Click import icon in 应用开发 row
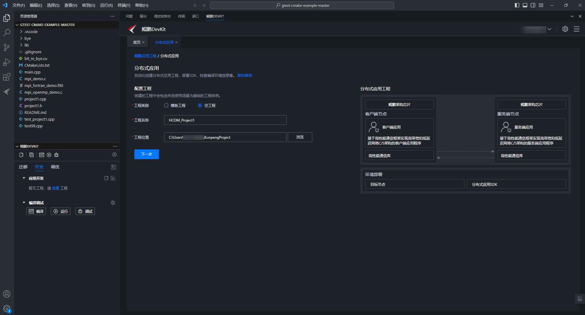The width and height of the screenshot is (585, 315). [x=113, y=178]
